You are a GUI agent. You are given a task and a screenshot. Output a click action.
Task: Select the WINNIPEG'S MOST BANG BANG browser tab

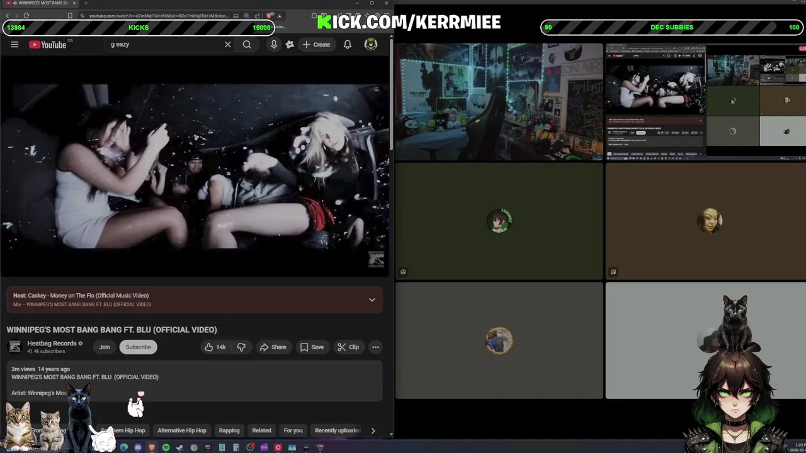click(x=41, y=3)
